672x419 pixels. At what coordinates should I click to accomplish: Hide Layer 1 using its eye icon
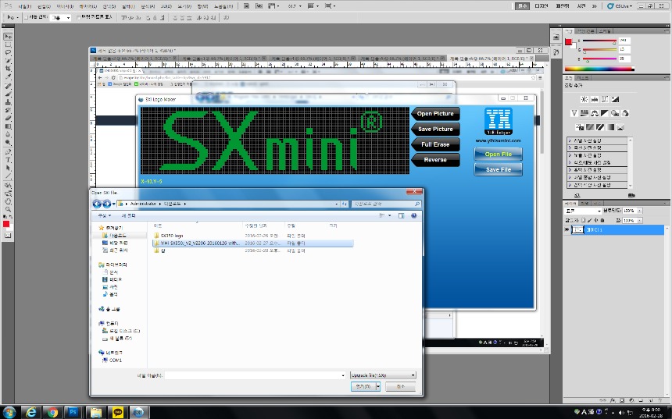pos(567,230)
